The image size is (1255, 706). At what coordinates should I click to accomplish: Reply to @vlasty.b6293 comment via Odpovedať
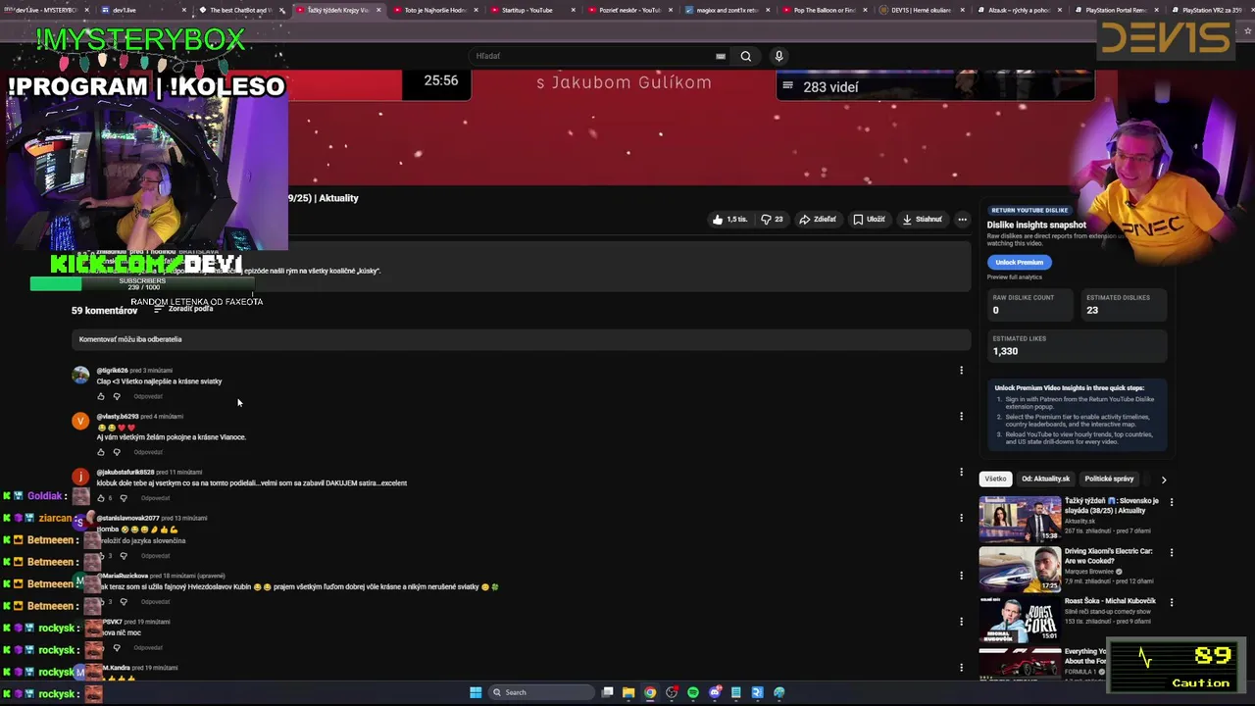[148, 452]
